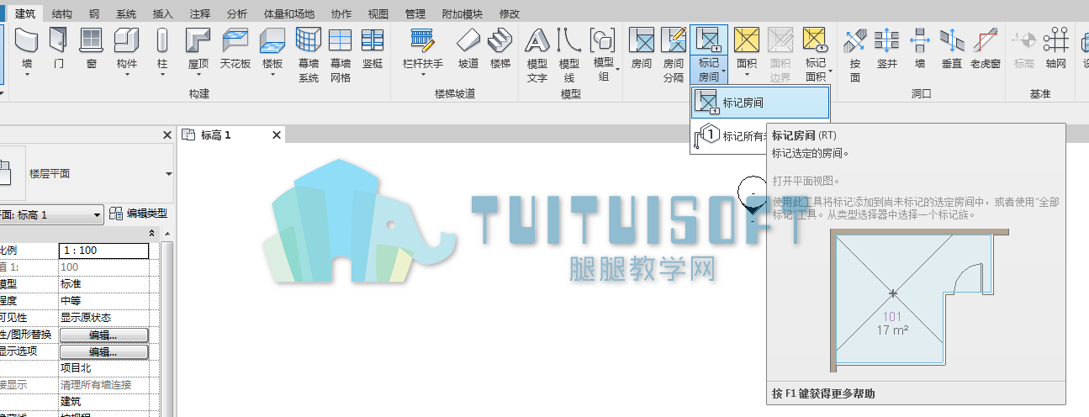Open the 附加模块 ribbon tab
Viewport: 1089px width, 417px height.
tap(462, 13)
